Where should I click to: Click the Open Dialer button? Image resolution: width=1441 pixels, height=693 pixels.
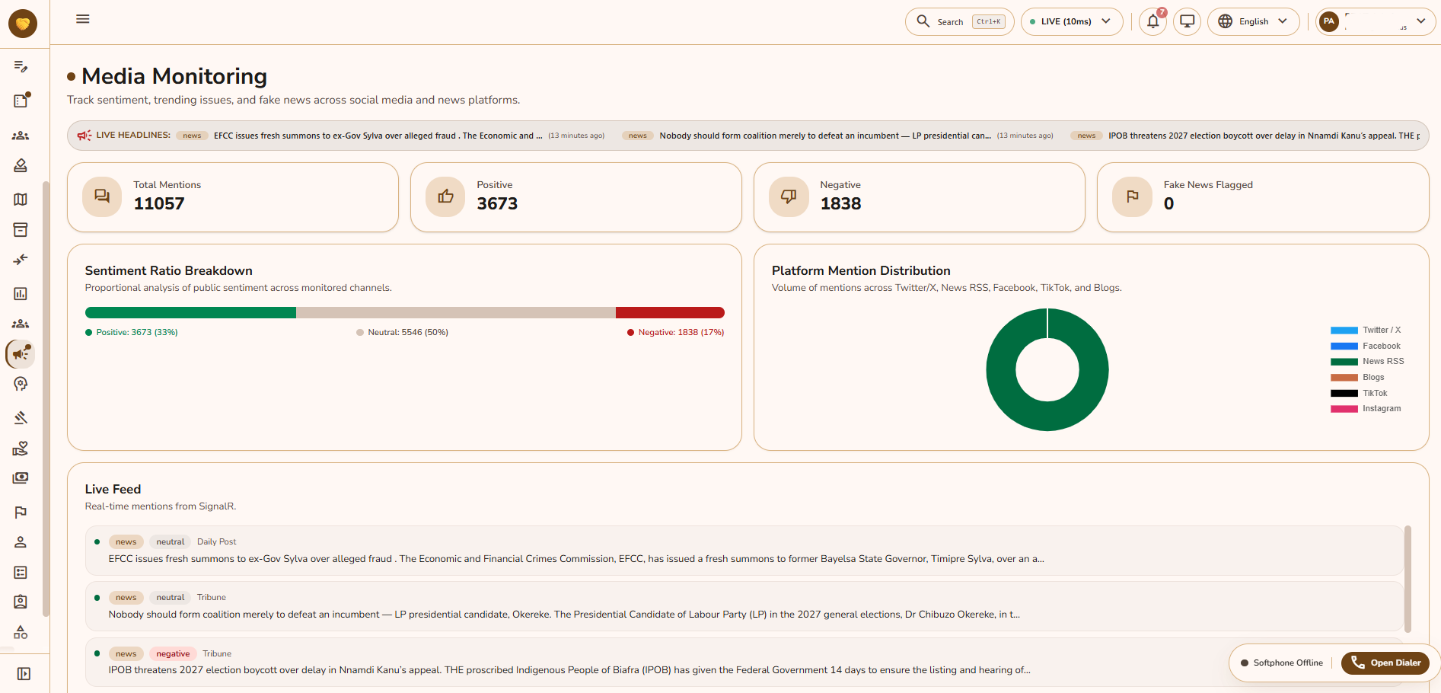pyautogui.click(x=1385, y=663)
